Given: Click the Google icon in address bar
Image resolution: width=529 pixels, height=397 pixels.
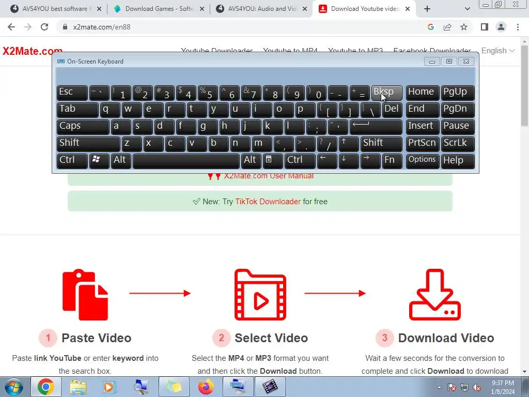Looking at the screenshot, I should 430,27.
